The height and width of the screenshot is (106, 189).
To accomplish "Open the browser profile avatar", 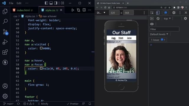I will 182,7.
